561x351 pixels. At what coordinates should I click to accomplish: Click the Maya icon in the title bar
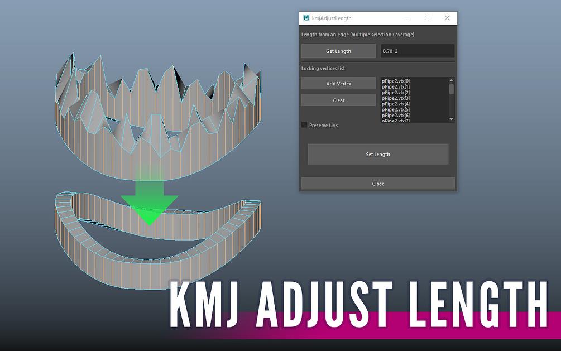(x=305, y=18)
